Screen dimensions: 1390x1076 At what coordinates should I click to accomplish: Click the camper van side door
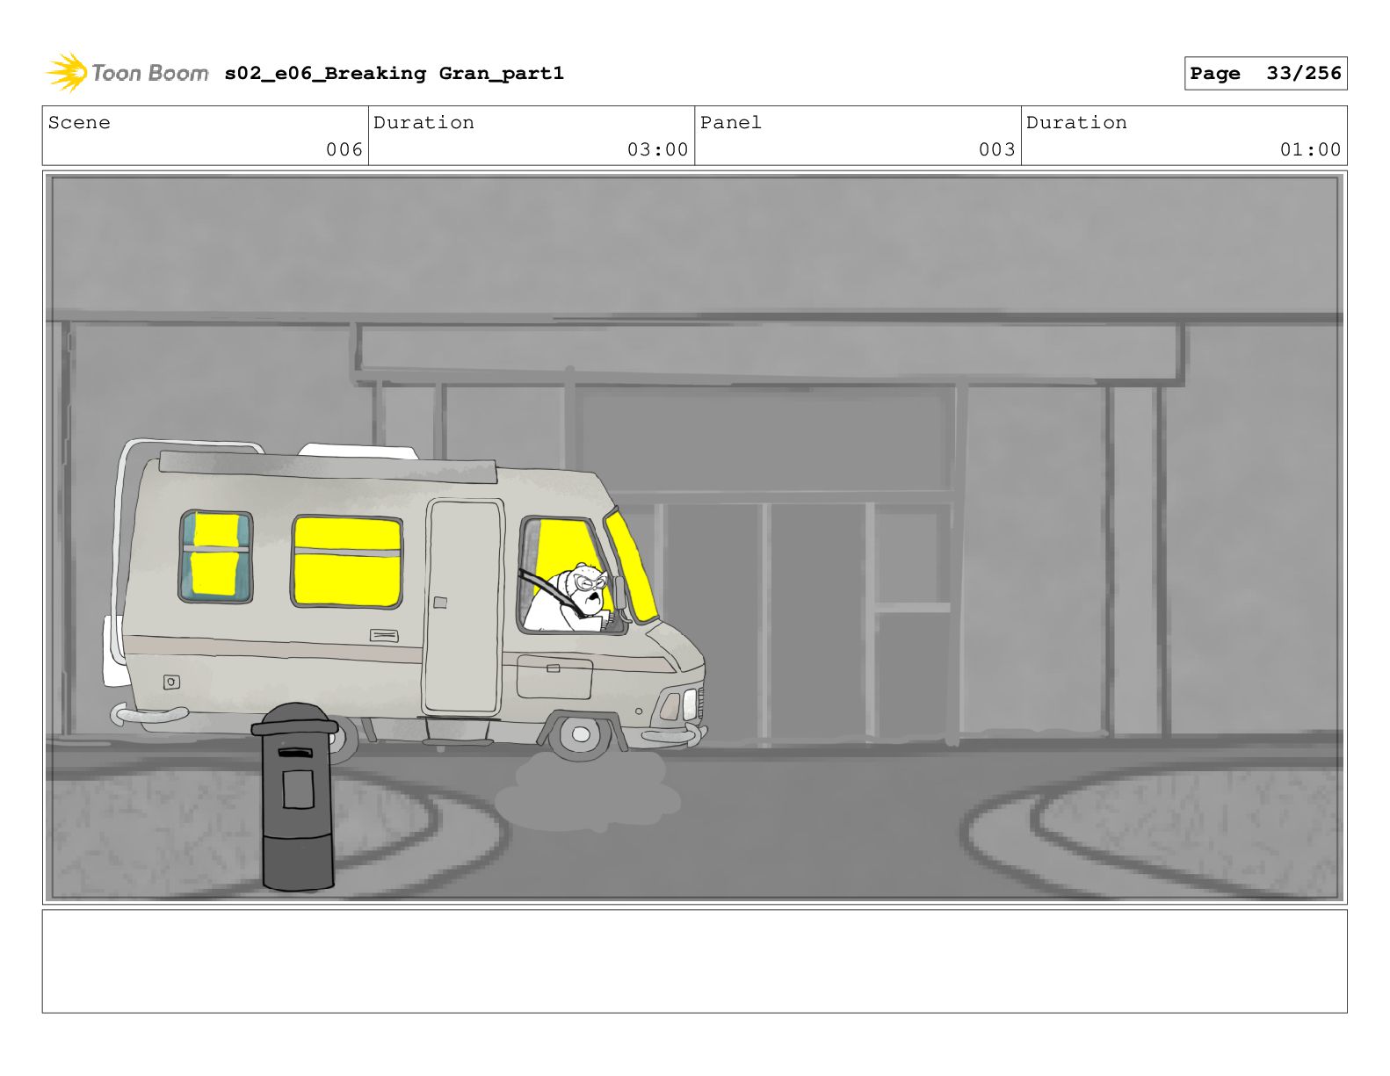tap(463, 607)
